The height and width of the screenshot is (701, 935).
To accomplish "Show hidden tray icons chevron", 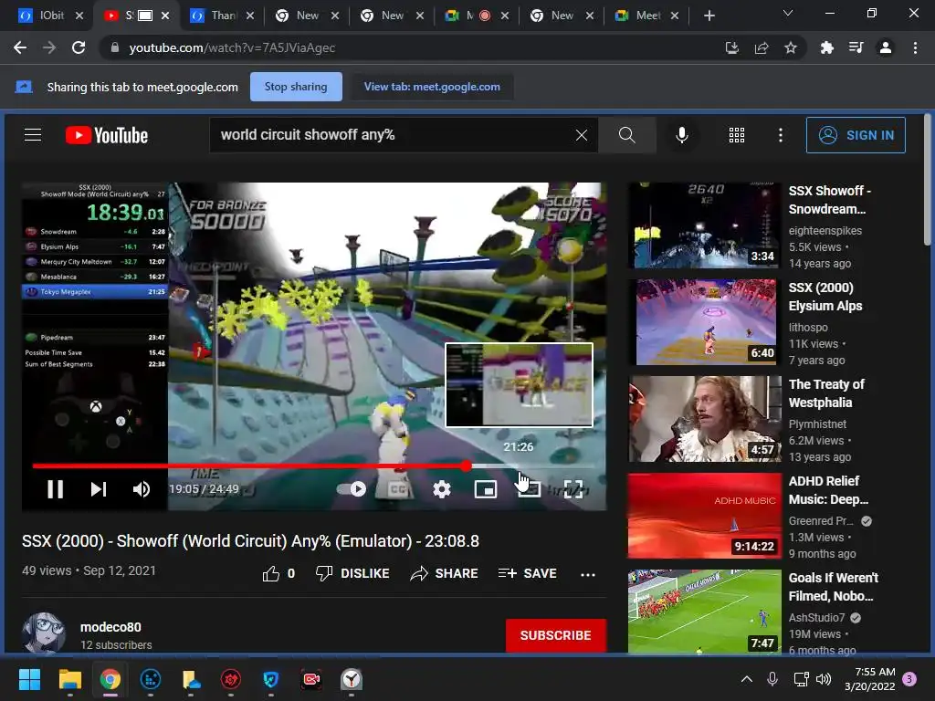I will pyautogui.click(x=747, y=679).
